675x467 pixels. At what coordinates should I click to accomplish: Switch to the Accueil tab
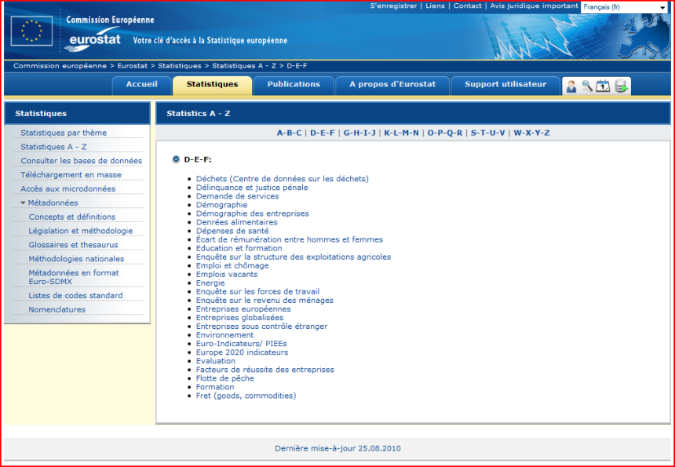141,84
